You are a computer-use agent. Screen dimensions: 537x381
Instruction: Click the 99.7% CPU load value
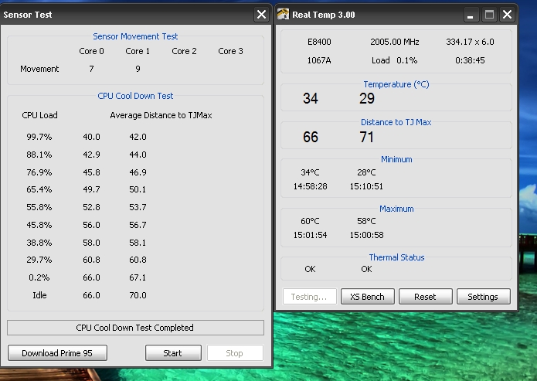[39, 137]
